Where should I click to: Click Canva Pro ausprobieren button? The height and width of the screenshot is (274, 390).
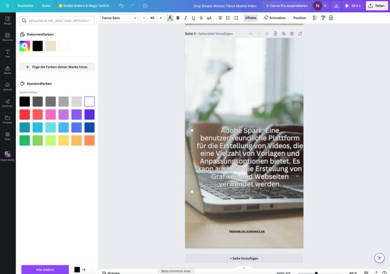coord(286,6)
